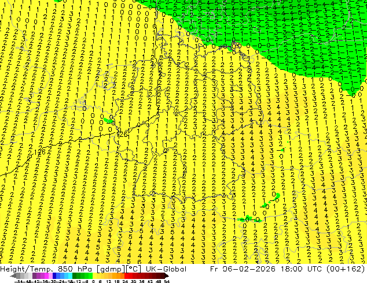The image size is (367, 283).
Task: Click the magenta legend color segment
Action: click(x=46, y=276)
